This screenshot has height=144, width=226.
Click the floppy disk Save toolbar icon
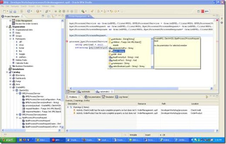pyautogui.click(x=11, y=11)
